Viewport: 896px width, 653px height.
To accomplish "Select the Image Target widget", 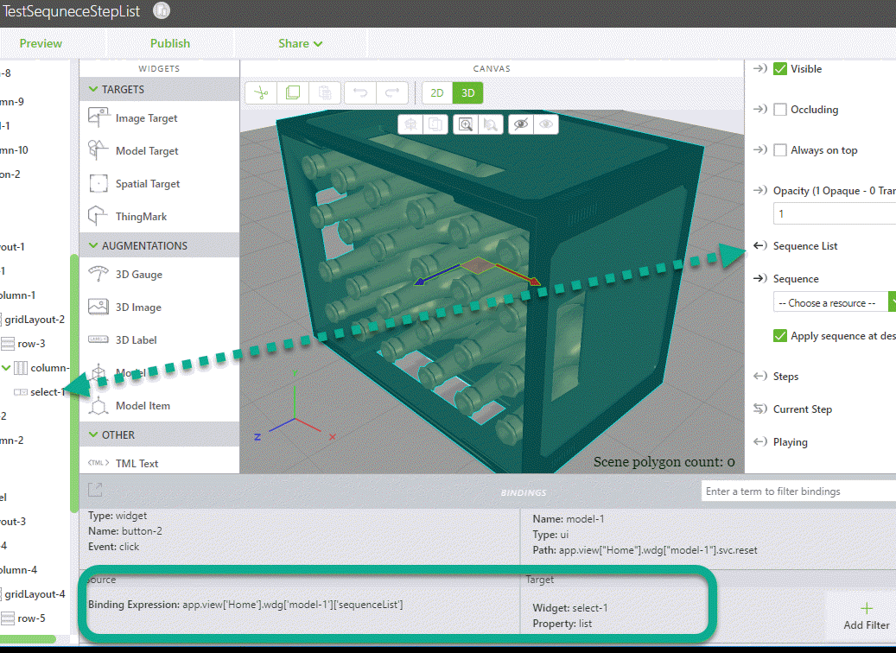I will [x=146, y=118].
